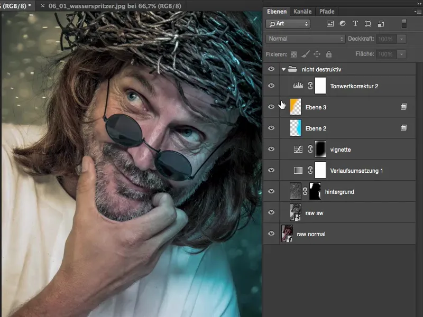The width and height of the screenshot is (423, 317).
Task: Click the Verlaufsumsetzung 1 gradient map icon
Action: (298, 170)
